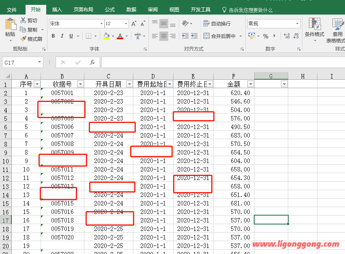The image size is (345, 254).
Task: Click the Paste (粘贴) clipboard icon
Action: pos(11,24)
